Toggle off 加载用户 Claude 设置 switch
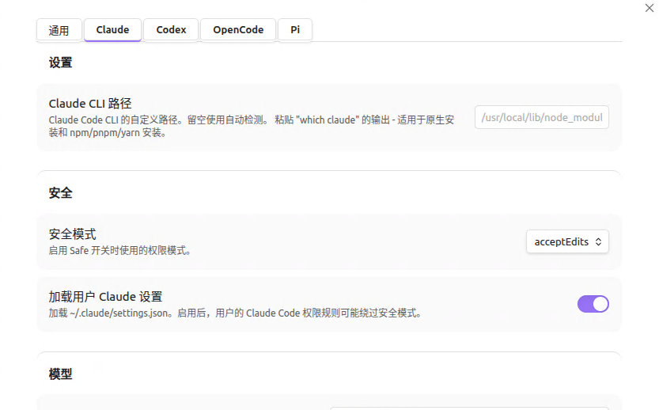Image resolution: width=659 pixels, height=410 pixels. pos(593,304)
